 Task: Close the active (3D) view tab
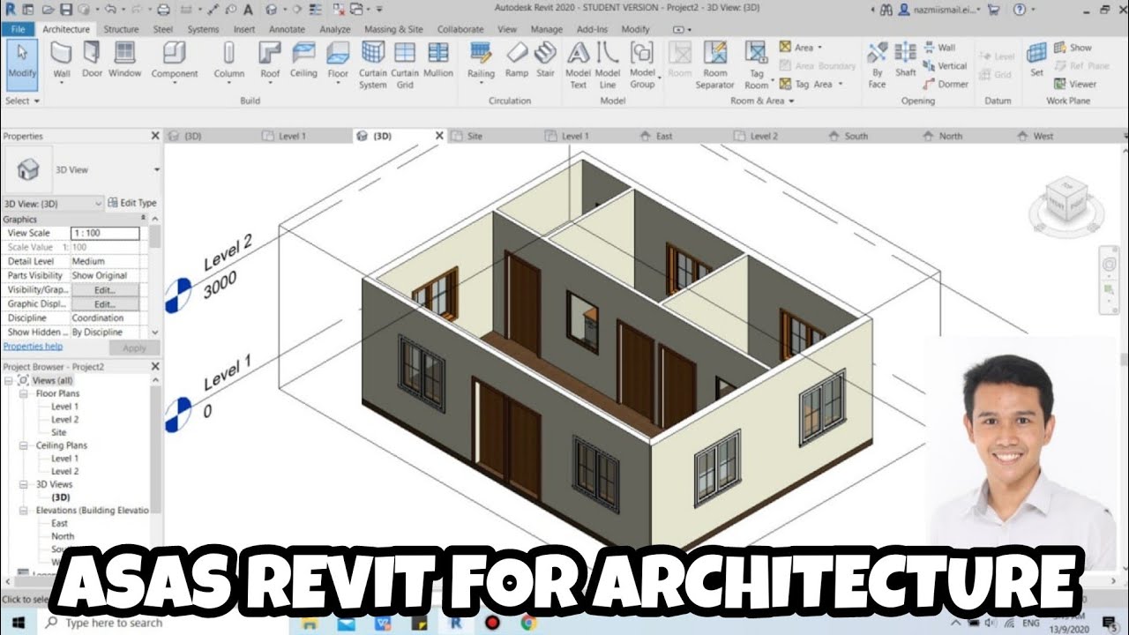pos(439,136)
